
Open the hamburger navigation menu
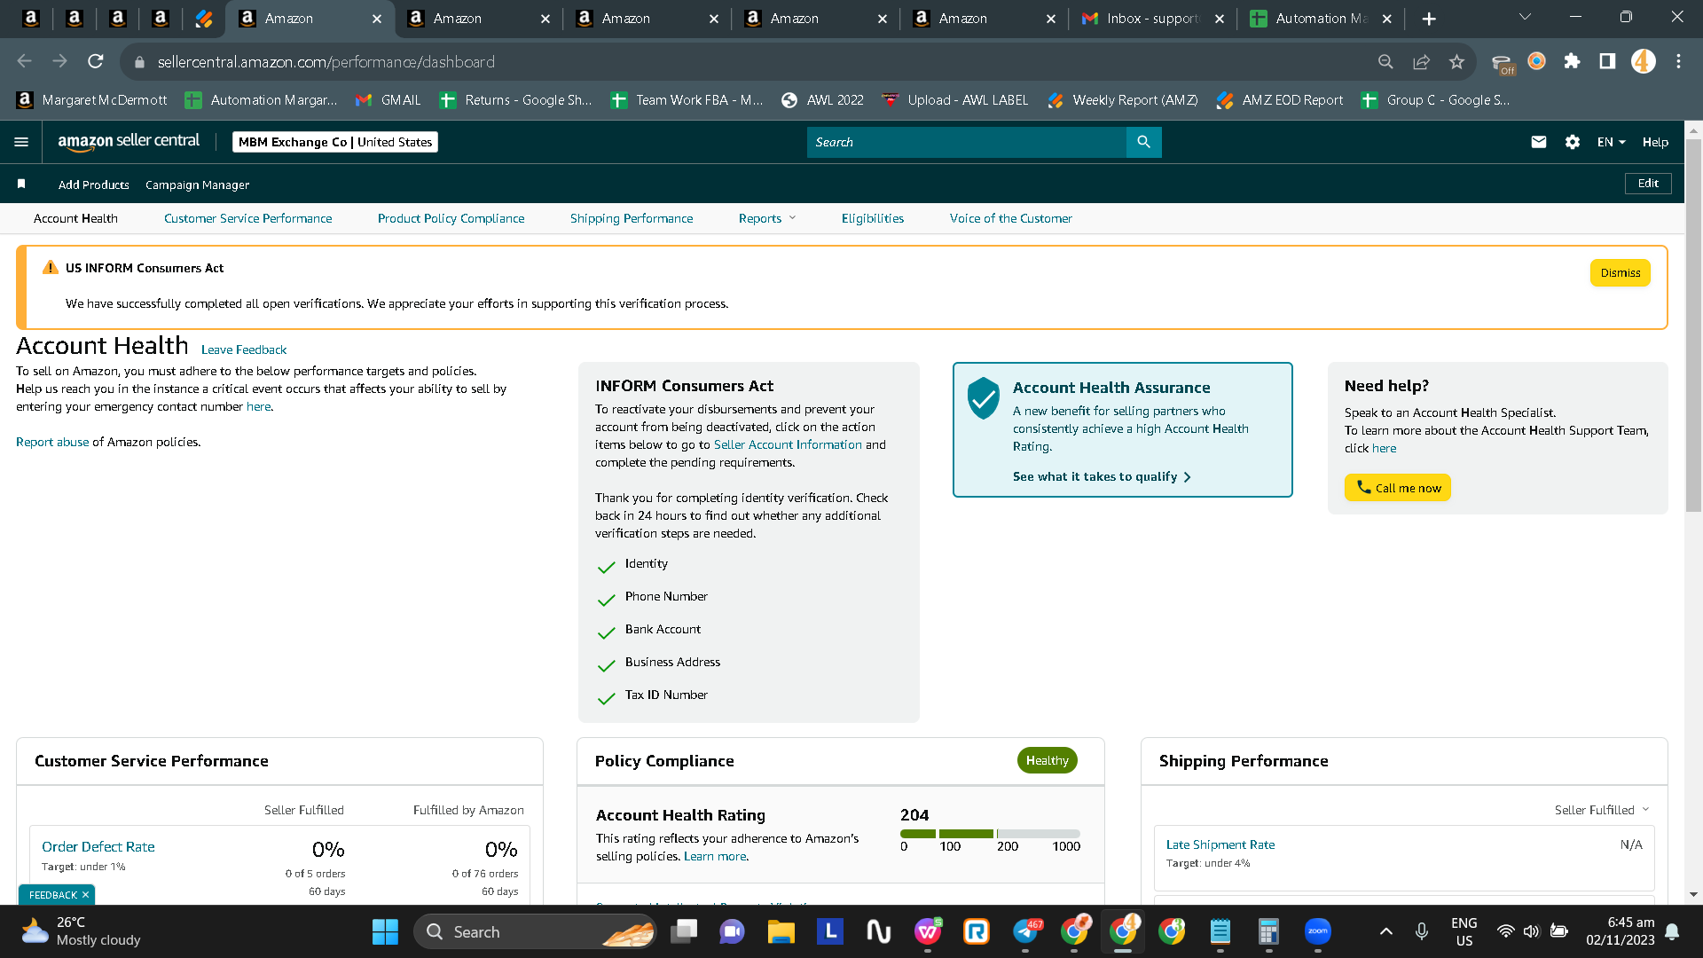tap(21, 142)
